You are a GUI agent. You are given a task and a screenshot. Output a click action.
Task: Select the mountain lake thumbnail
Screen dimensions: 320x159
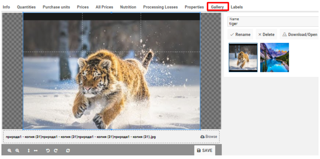tap(274, 57)
